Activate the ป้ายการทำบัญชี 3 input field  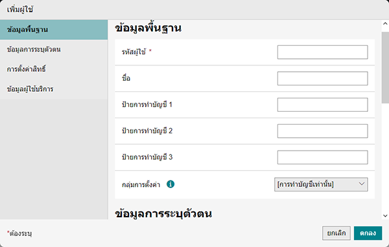pos(322,157)
